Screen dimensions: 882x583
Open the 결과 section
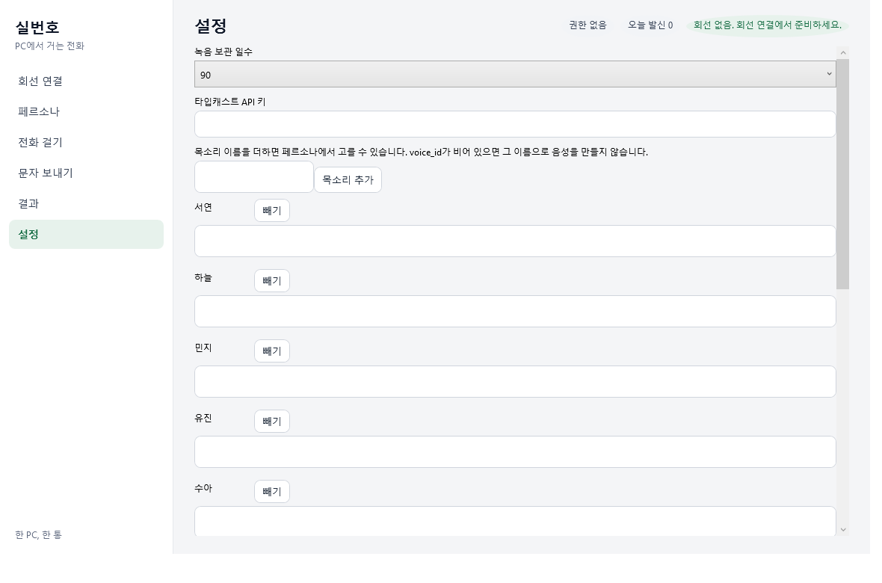point(86,204)
